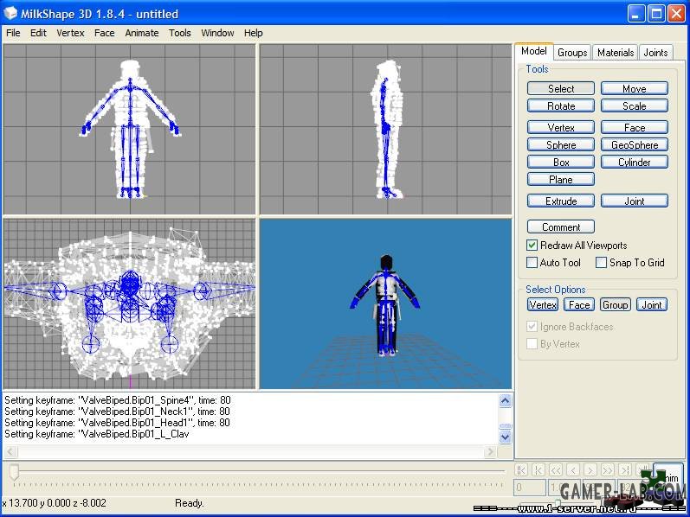Click the horizontal scrollbar left arrow
The height and width of the screenshot is (517, 690).
click(x=11, y=451)
